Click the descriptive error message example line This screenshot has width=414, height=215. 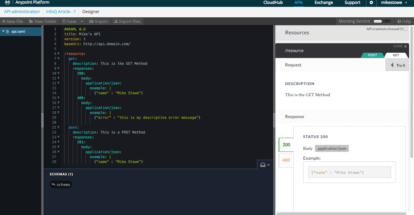pyautogui.click(x=147, y=117)
